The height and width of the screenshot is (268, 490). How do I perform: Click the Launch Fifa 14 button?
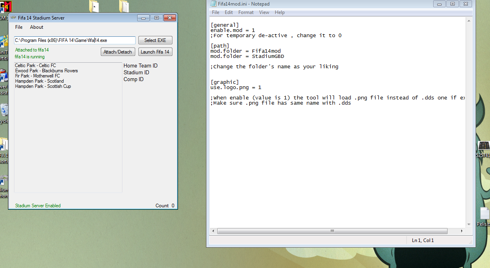155,52
